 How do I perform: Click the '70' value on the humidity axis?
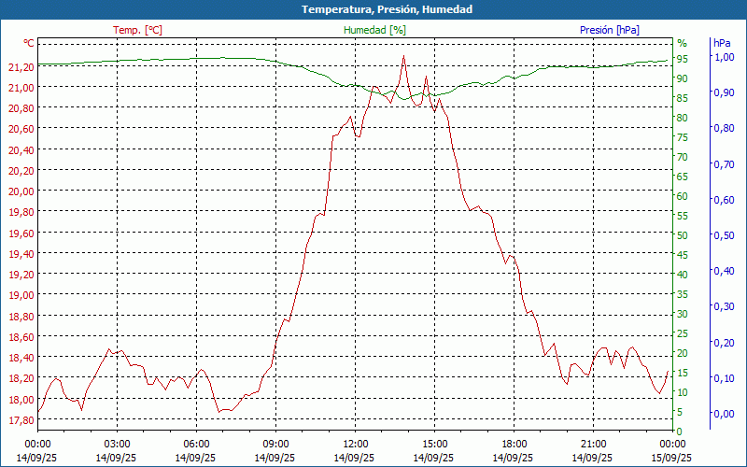(x=683, y=157)
